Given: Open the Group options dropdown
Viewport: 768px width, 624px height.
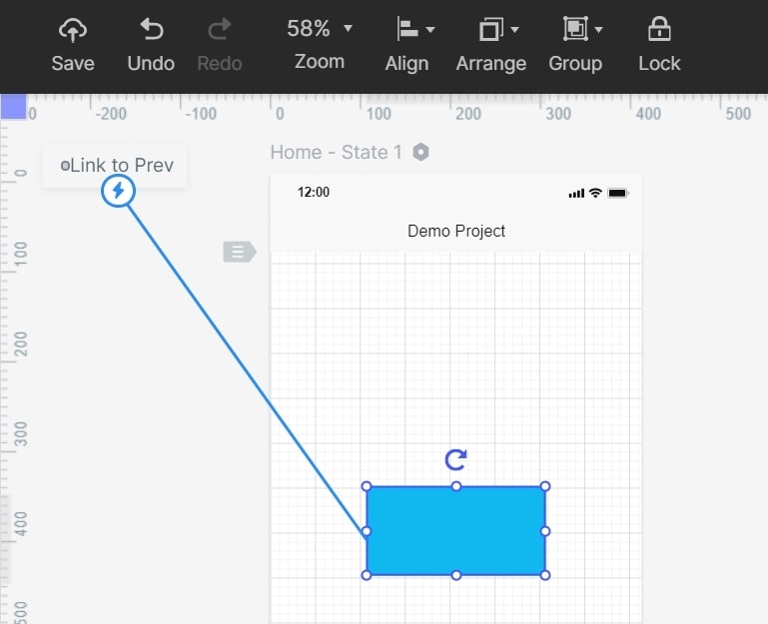Looking at the screenshot, I should tap(598, 30).
